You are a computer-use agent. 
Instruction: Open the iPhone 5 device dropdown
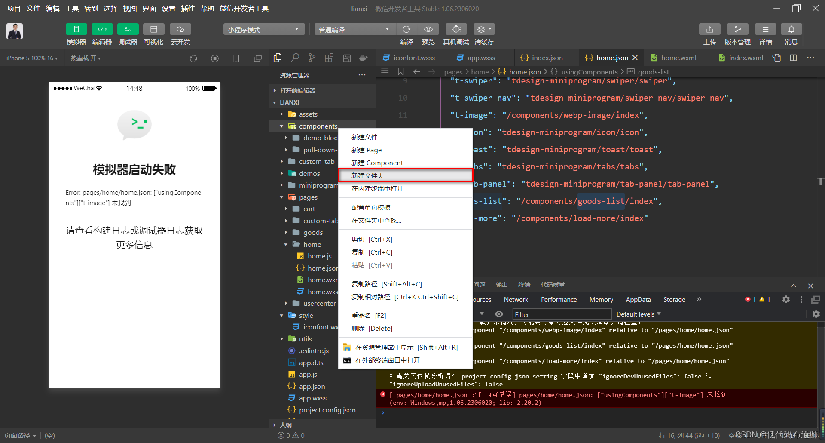(x=32, y=58)
